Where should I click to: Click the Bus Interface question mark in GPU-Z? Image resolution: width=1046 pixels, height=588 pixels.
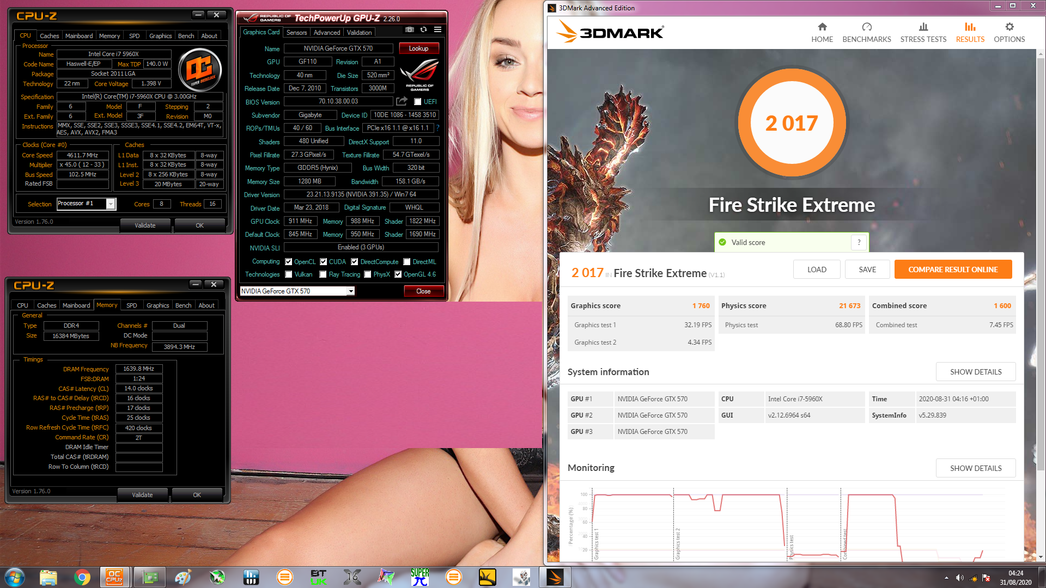(437, 128)
